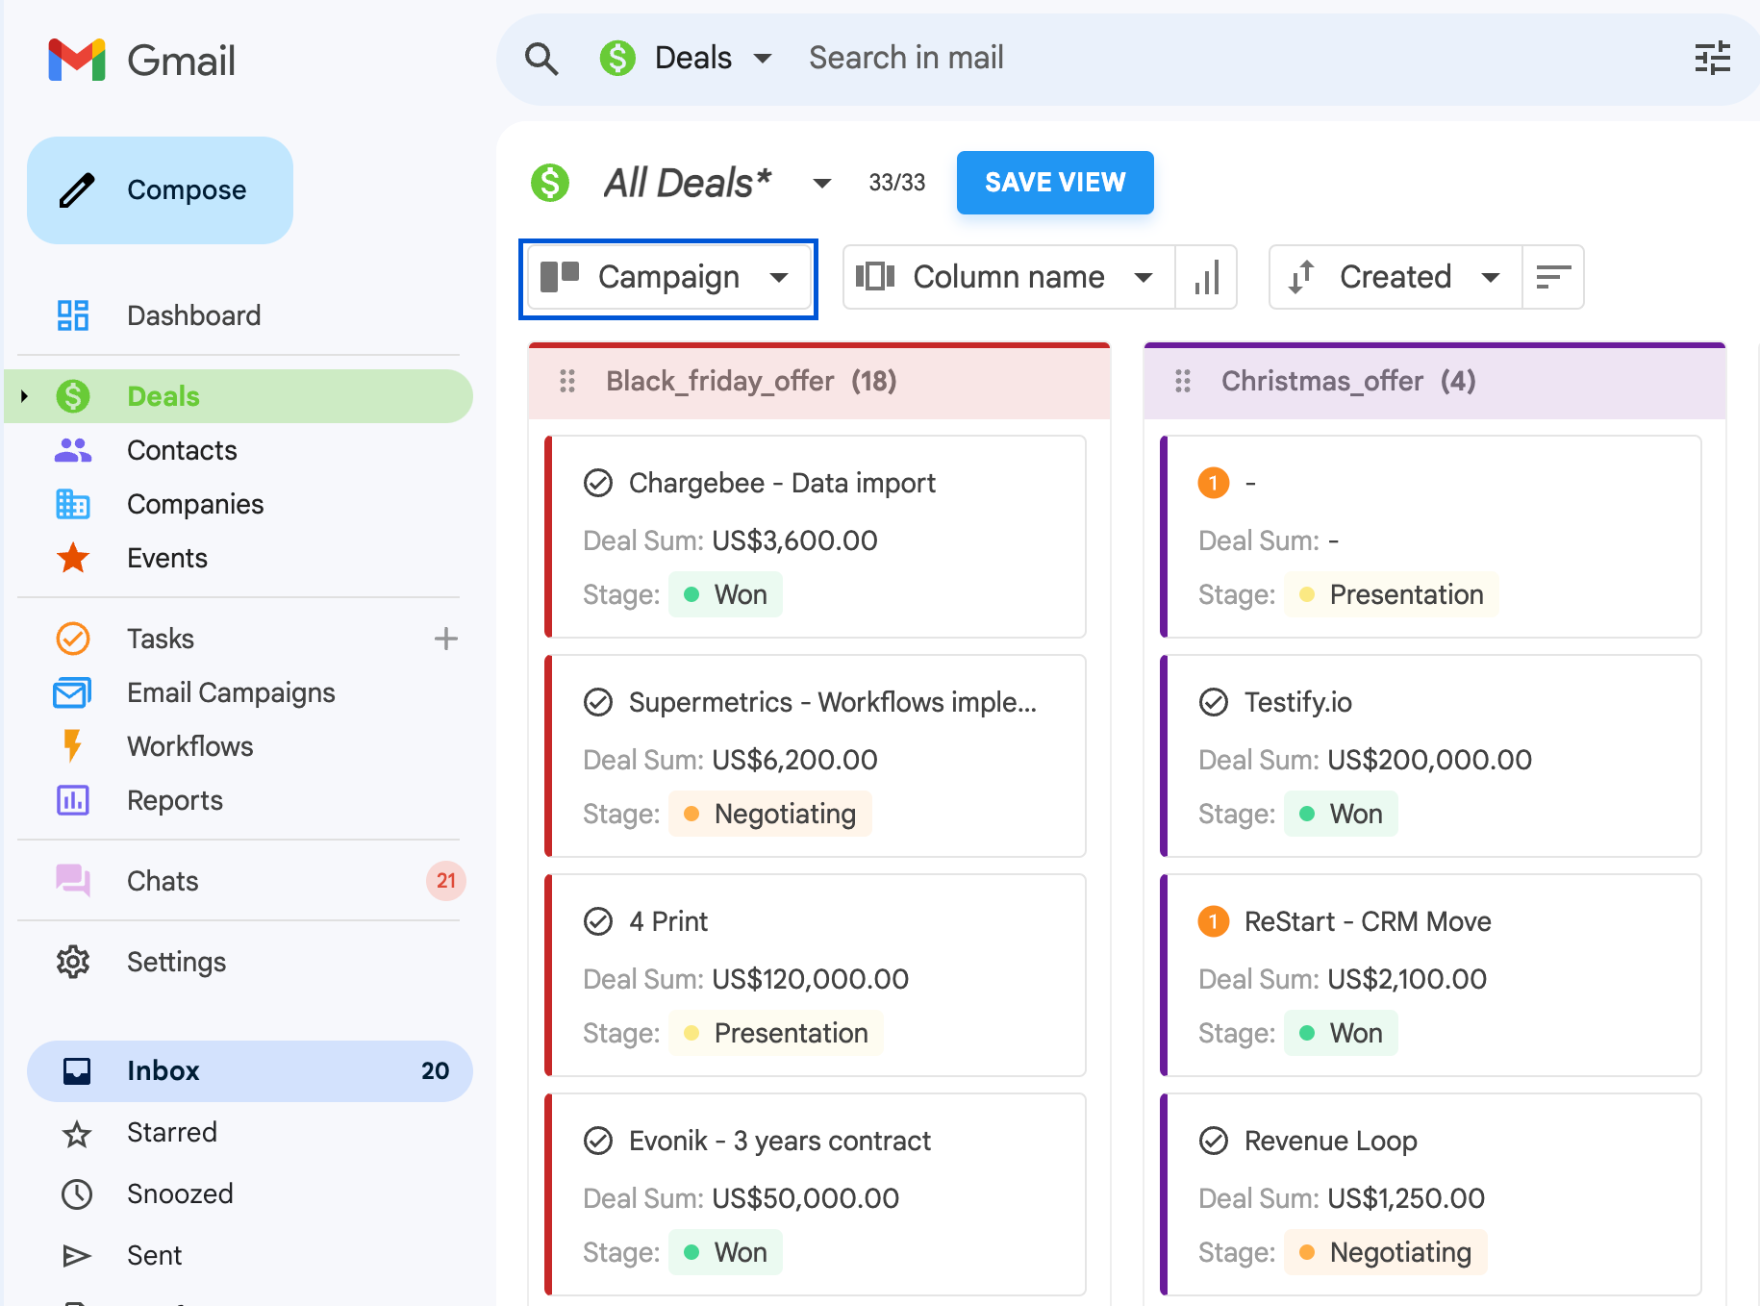This screenshot has height=1306, width=1760.
Task: Click the Email Campaigns envelope icon
Action: click(73, 692)
